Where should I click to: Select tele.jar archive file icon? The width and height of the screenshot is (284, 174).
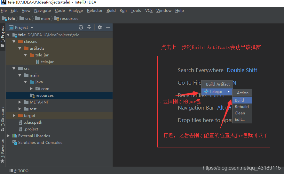click(38, 62)
